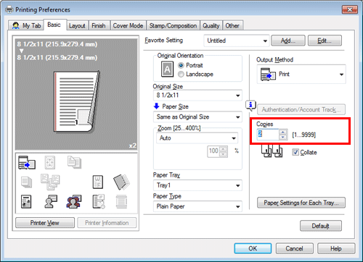Select the Landscape orientation option
Image resolution: width=363 pixels, height=262 pixels.
pos(195,74)
